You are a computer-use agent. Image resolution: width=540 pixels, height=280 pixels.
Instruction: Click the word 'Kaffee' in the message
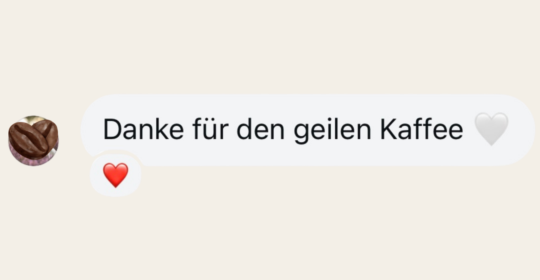point(421,130)
